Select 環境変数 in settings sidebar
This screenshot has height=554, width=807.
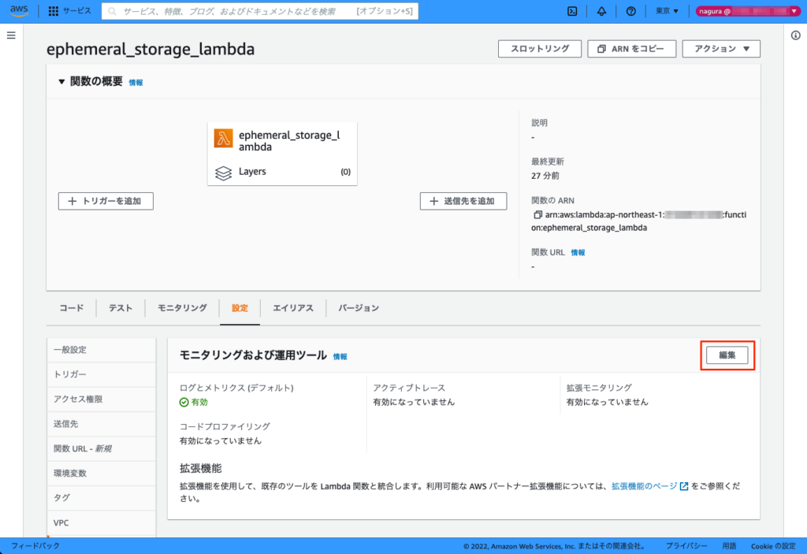(x=102, y=474)
